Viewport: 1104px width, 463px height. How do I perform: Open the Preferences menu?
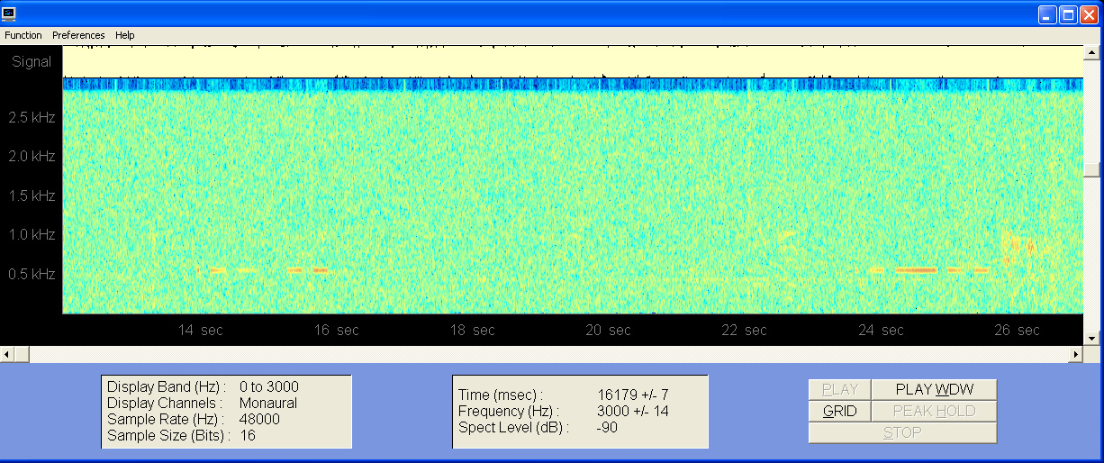tap(78, 35)
